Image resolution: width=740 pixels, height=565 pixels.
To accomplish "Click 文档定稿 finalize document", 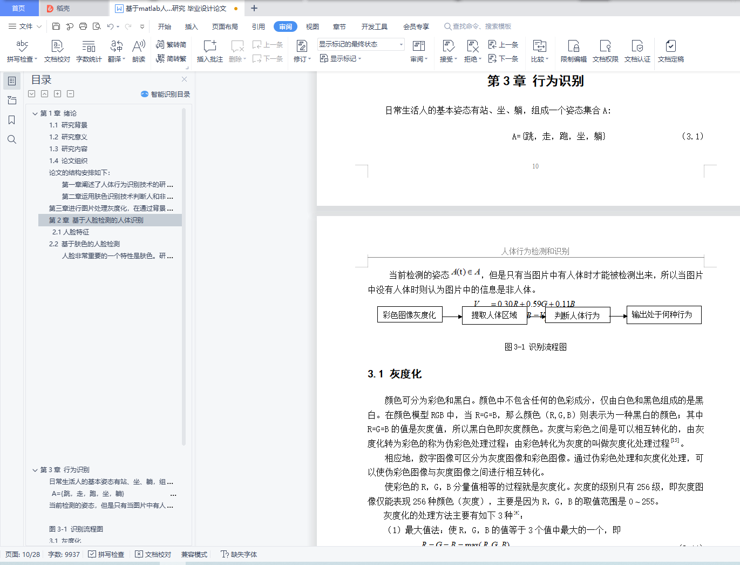I will 671,51.
